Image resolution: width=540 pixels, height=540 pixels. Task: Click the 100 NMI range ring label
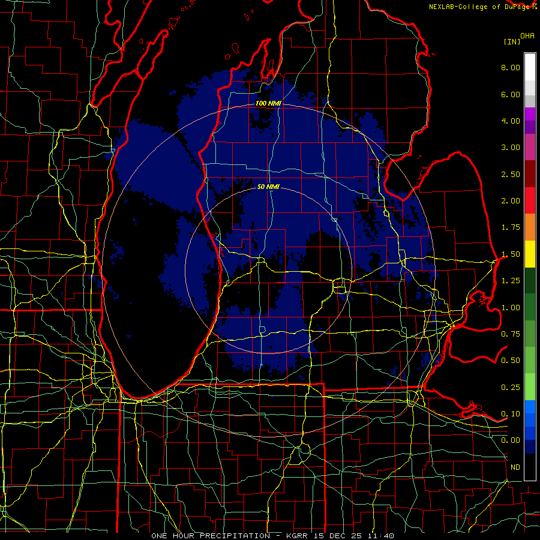tap(268, 103)
